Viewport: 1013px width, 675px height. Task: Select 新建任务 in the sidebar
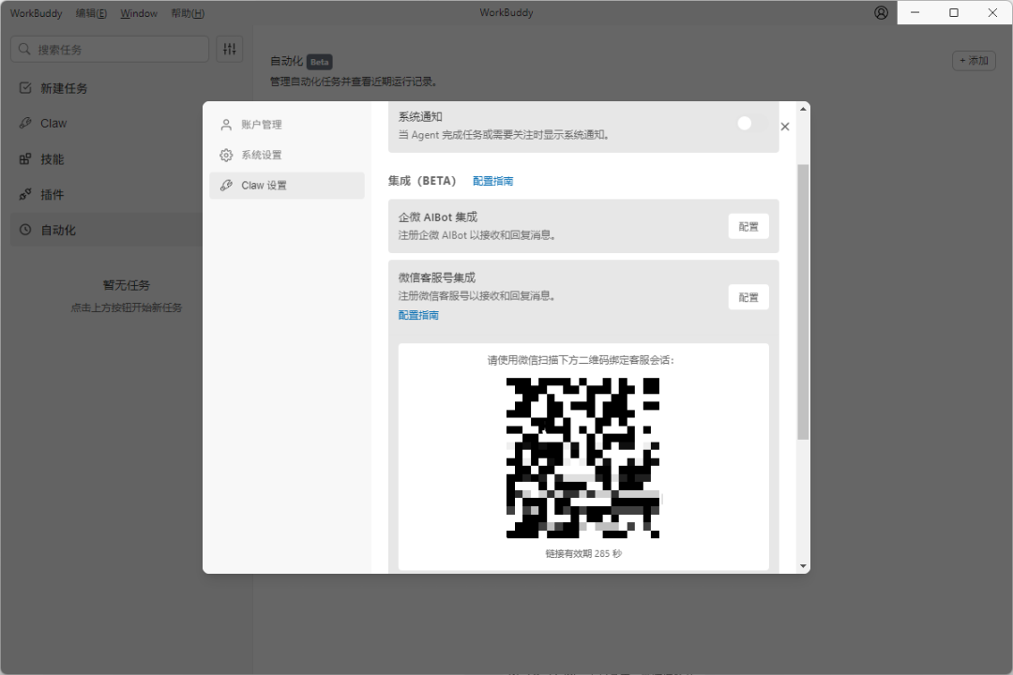tap(64, 88)
